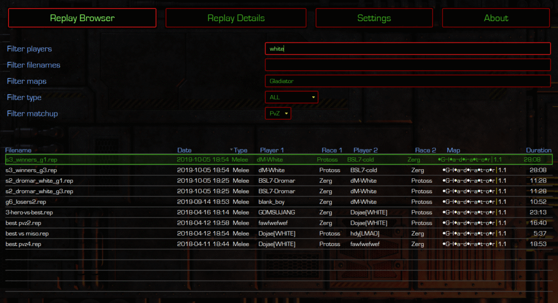Screen dimensions: 558x303
Task: Sort the list by Date column
Action: (184, 150)
